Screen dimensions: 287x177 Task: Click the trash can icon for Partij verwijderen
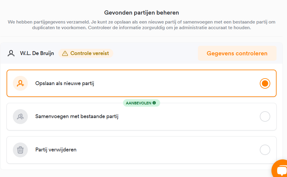coord(20,150)
